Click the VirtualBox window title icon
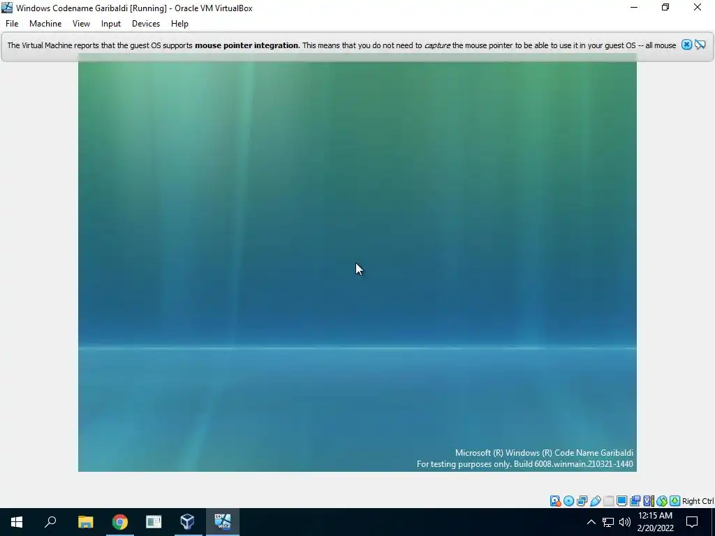 7,8
